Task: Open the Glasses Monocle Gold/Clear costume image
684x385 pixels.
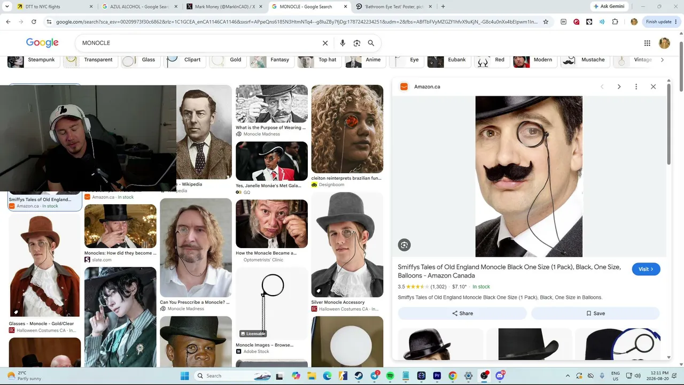Action: pos(45,266)
